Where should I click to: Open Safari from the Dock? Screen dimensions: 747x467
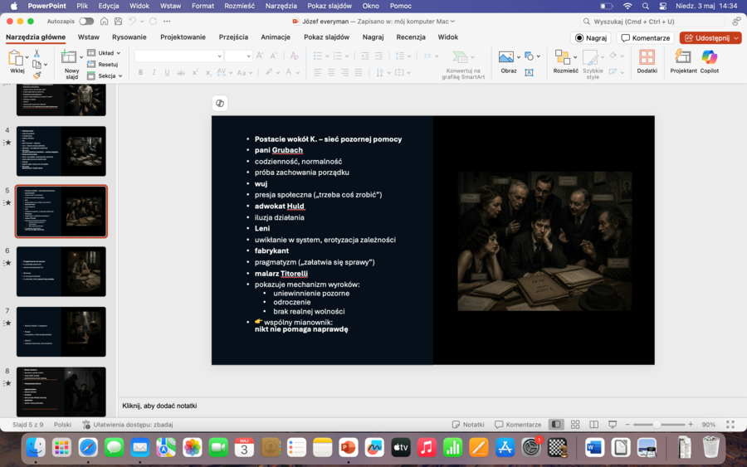[x=88, y=447]
